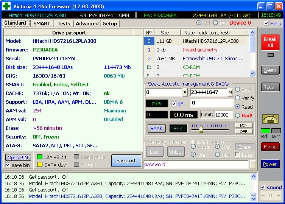Switch to the Tests tab

(x=64, y=23)
